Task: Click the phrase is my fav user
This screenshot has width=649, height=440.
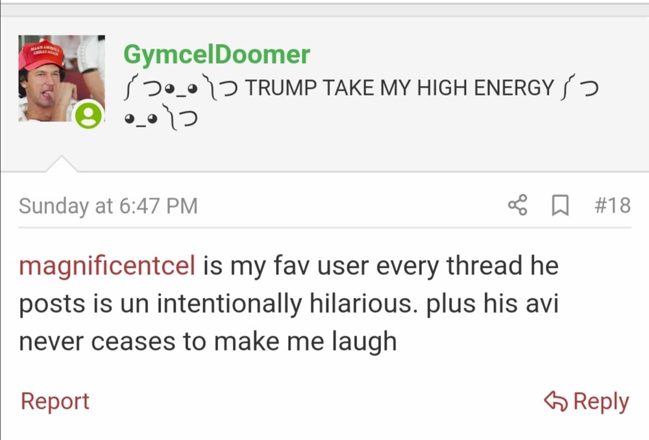Action: [286, 266]
